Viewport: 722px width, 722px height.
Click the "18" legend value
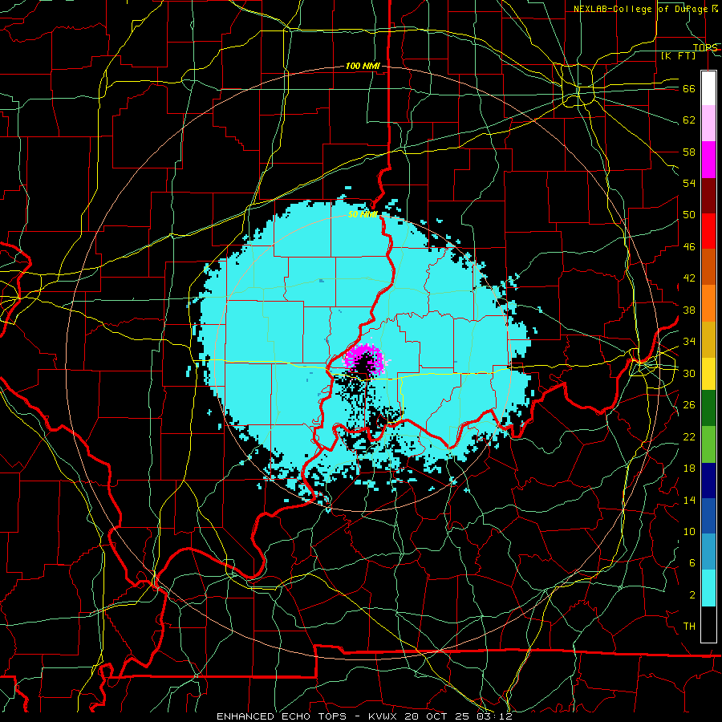(689, 468)
